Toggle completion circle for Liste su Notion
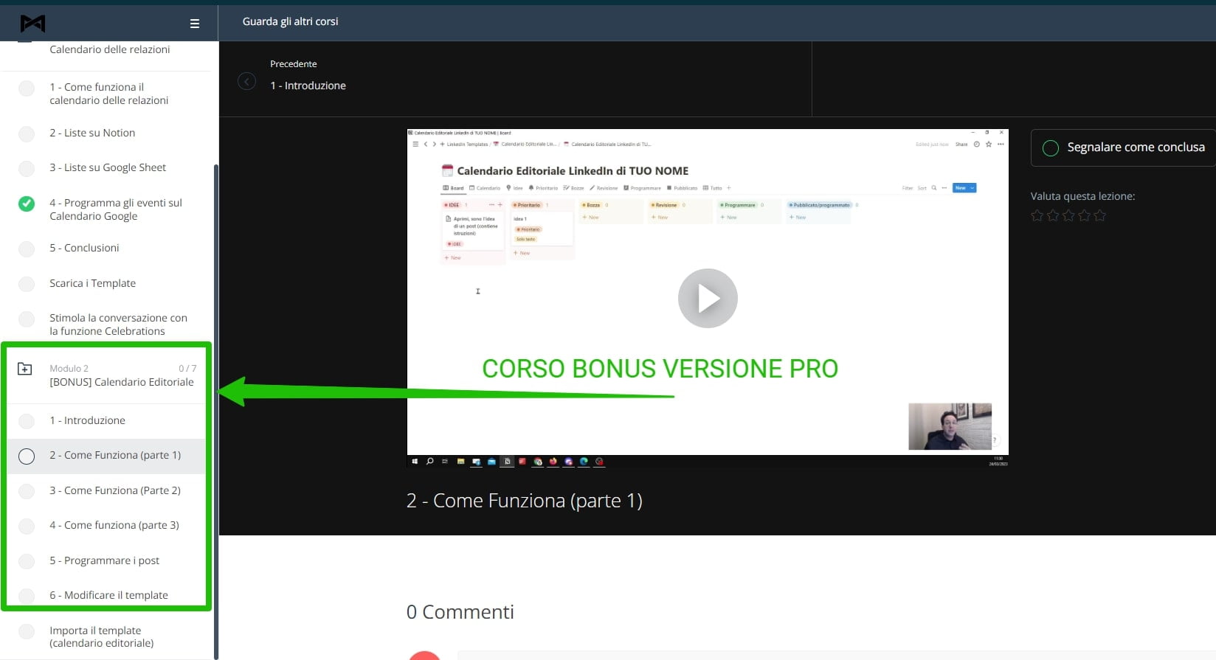The width and height of the screenshot is (1216, 660). pos(27,133)
